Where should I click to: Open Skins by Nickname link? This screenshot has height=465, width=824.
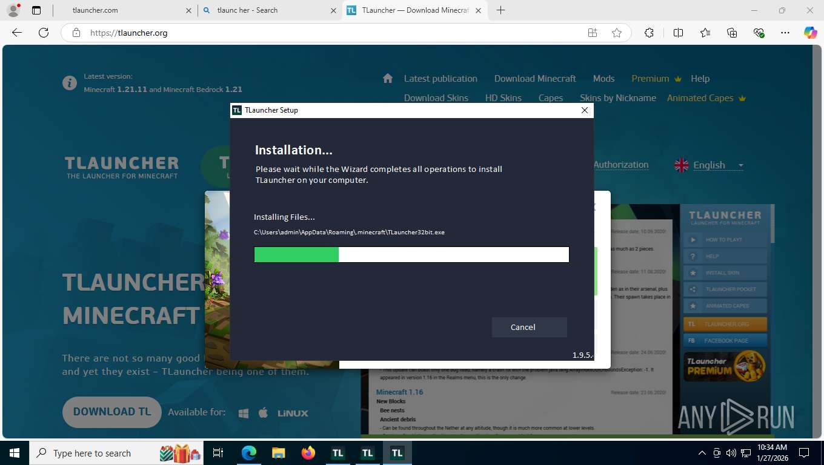(x=618, y=98)
